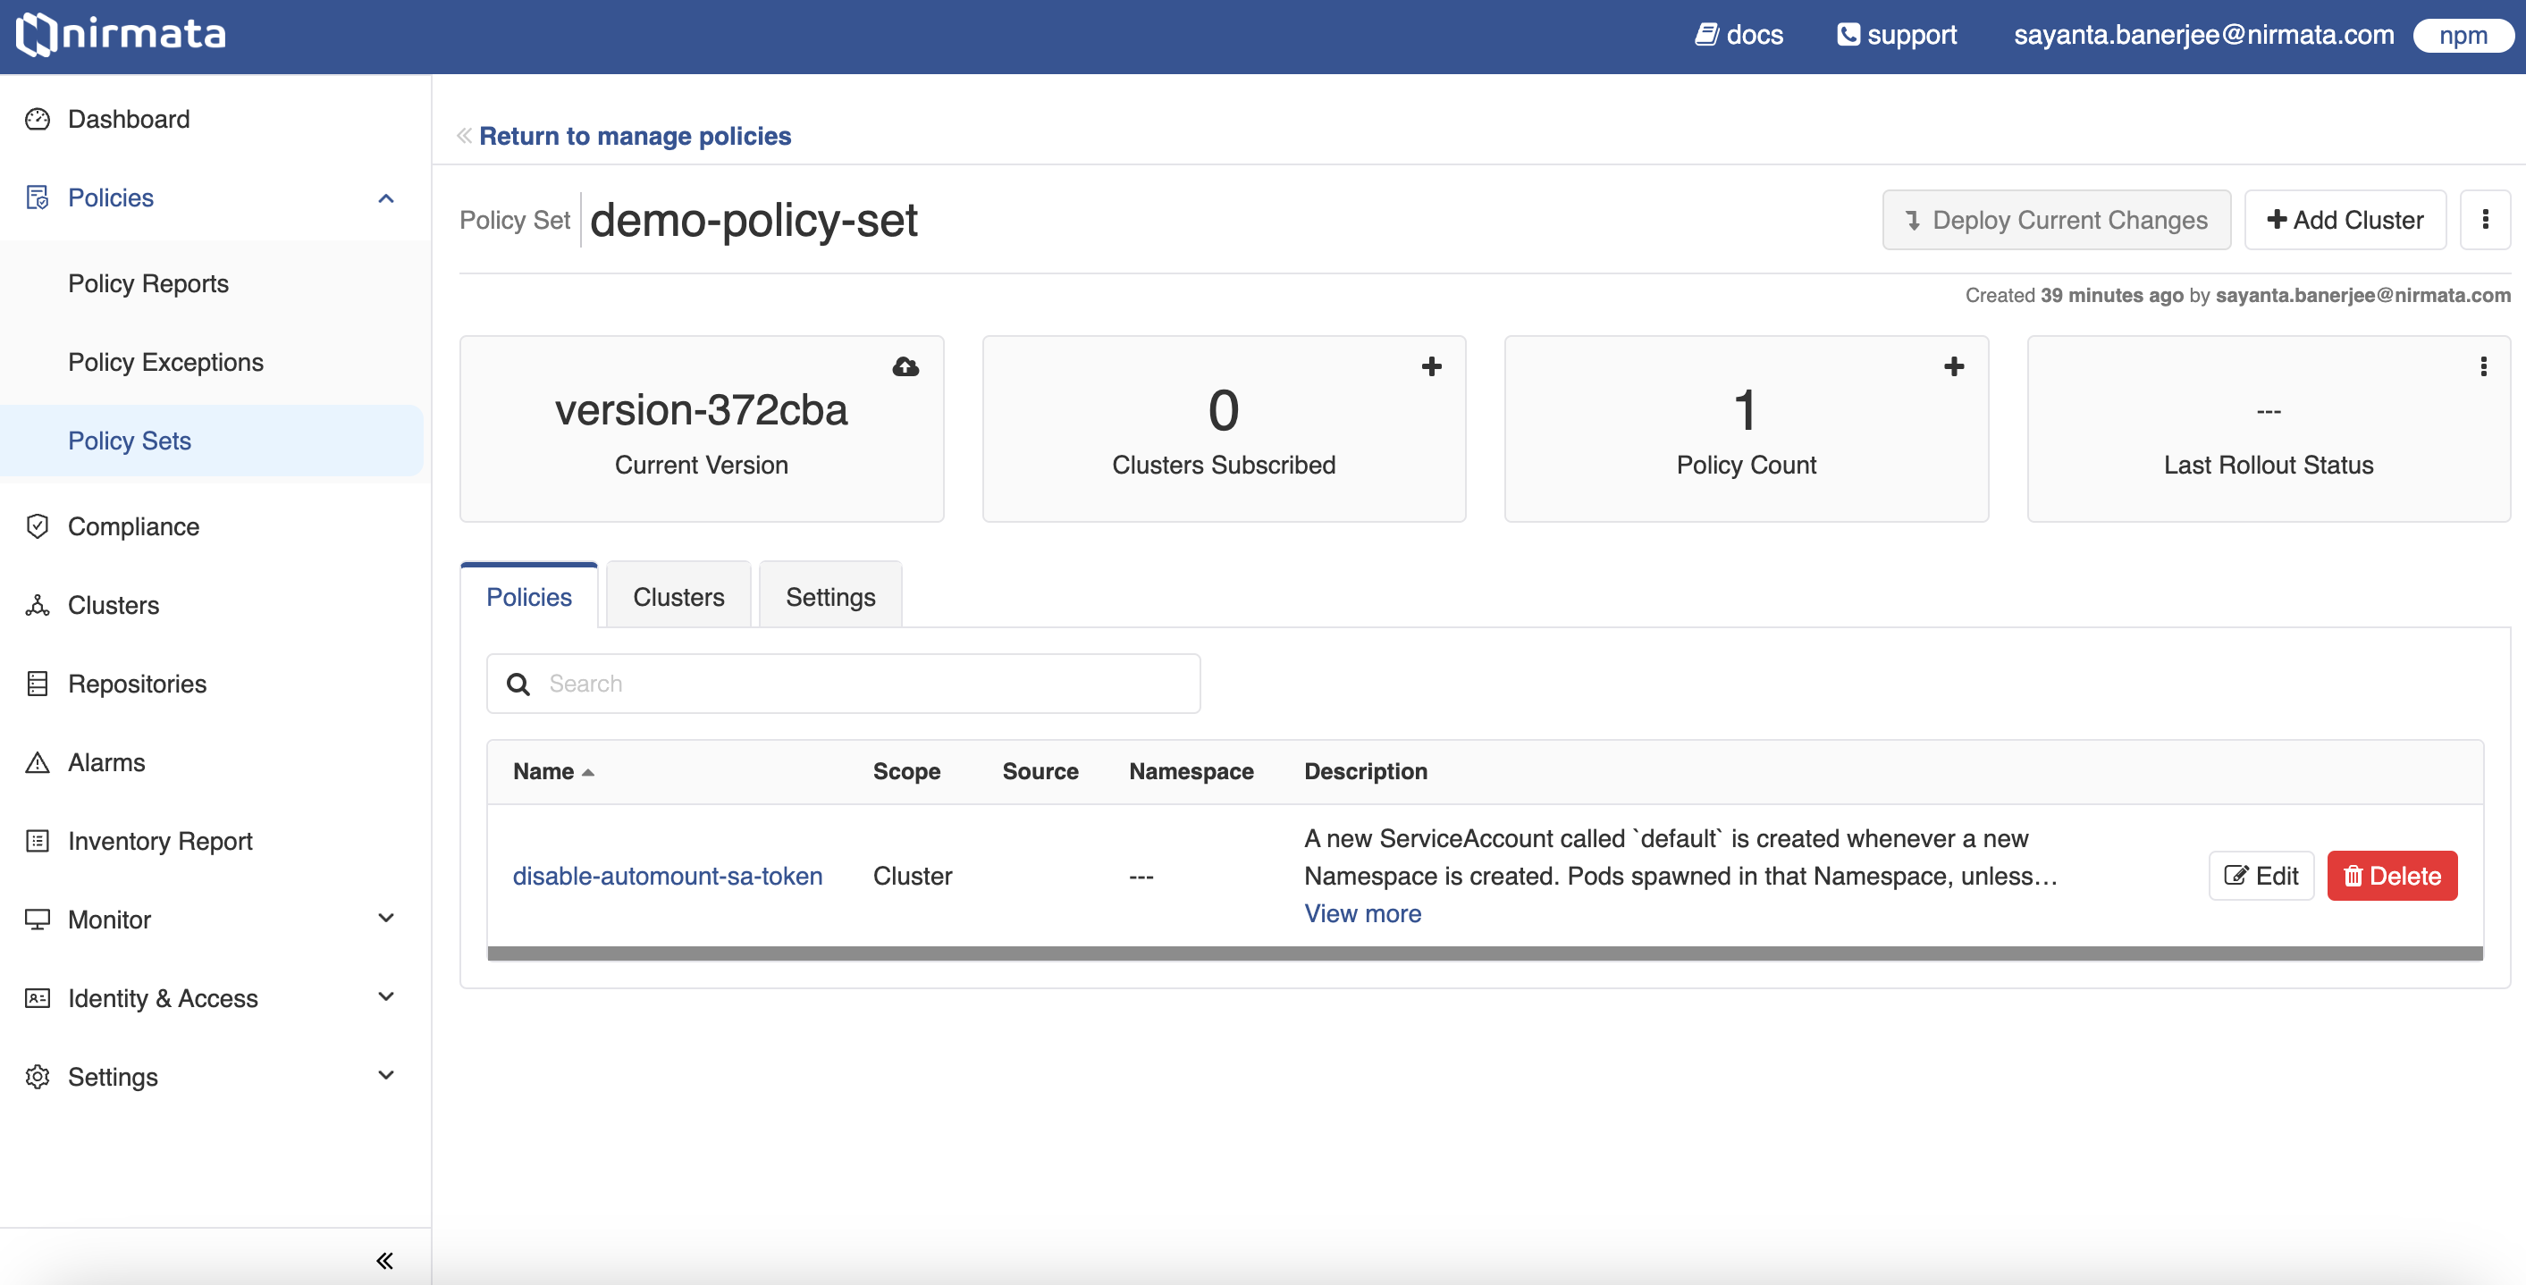Expand the Settings sidebar section
Viewport: 2526px width, 1285px height.
coord(386,1075)
